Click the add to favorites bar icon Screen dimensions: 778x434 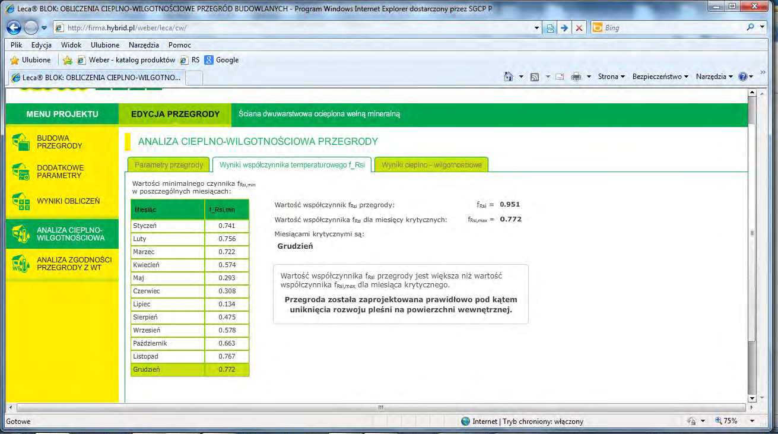[x=68, y=60]
